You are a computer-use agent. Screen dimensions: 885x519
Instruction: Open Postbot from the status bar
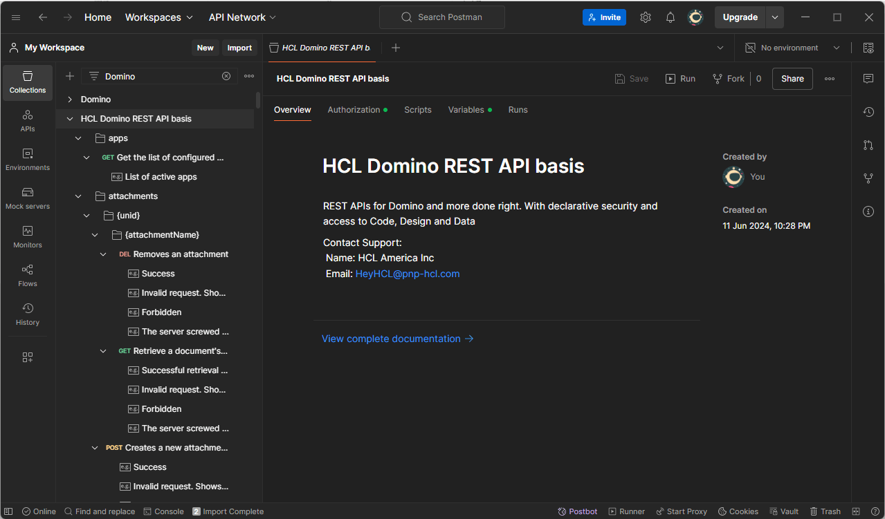point(577,511)
